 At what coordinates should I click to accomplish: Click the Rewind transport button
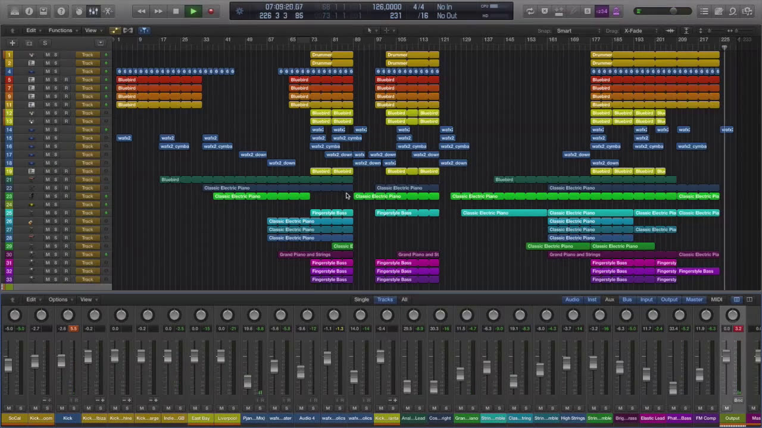[x=141, y=11]
